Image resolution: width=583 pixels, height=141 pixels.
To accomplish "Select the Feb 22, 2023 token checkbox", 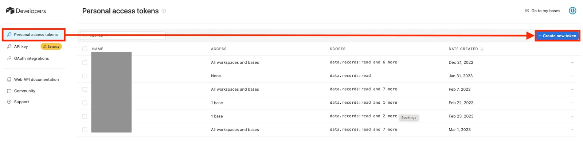I will pyautogui.click(x=85, y=103).
